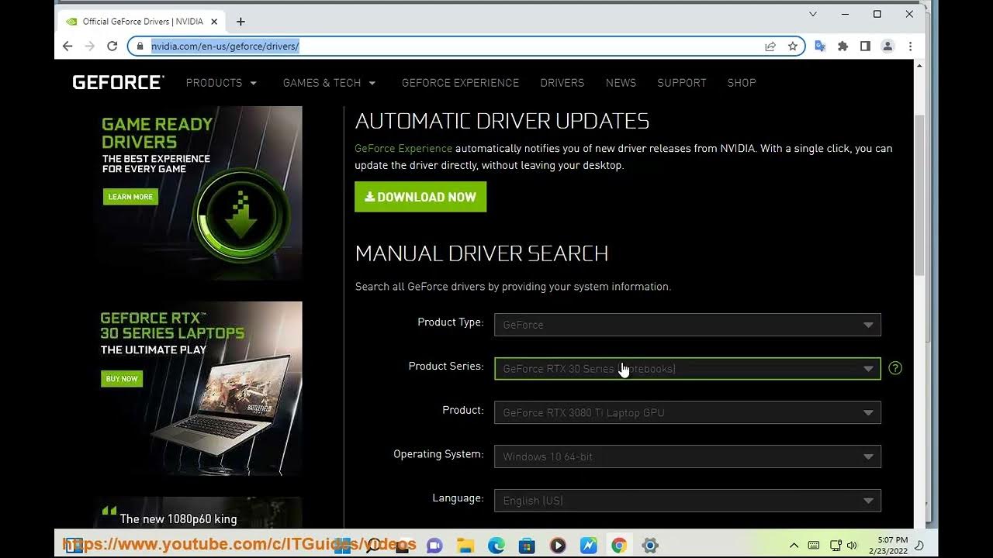Click the Chrome taskbar icon
This screenshot has width=993, height=558.
[x=619, y=546]
